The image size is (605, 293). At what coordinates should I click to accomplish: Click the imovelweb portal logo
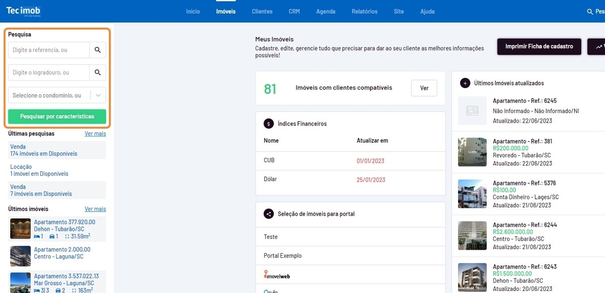pyautogui.click(x=277, y=275)
